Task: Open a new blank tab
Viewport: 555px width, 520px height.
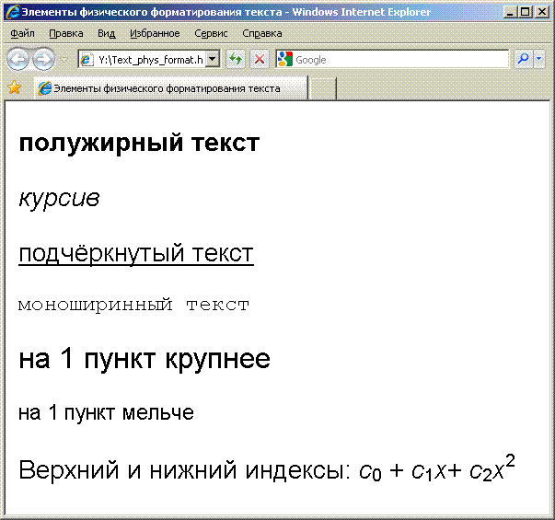Action: 322,88
